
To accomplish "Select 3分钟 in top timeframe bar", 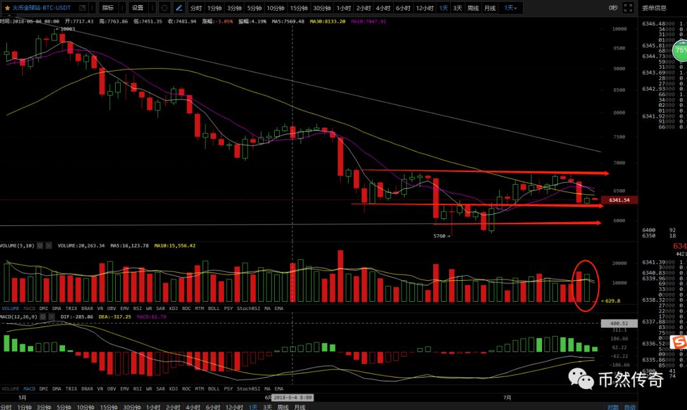I will [234, 8].
